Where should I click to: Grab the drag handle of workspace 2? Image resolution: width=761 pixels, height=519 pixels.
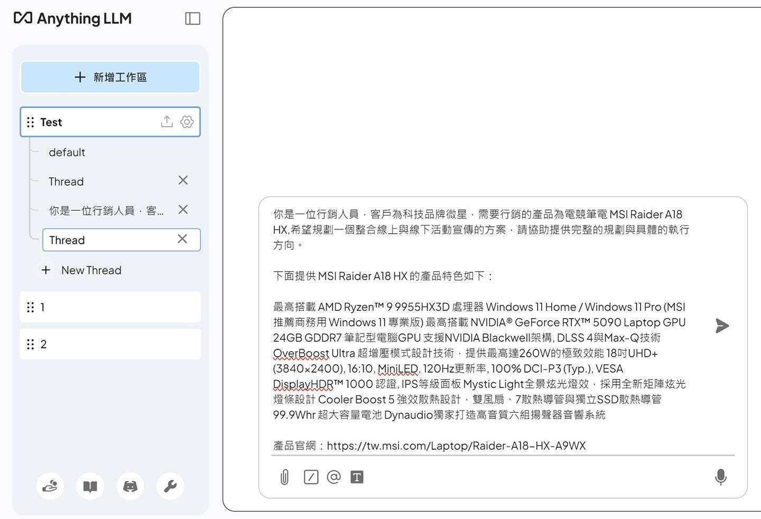tap(31, 344)
